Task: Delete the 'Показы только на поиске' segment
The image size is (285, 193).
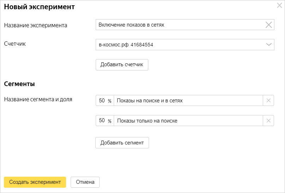Action: click(x=268, y=121)
